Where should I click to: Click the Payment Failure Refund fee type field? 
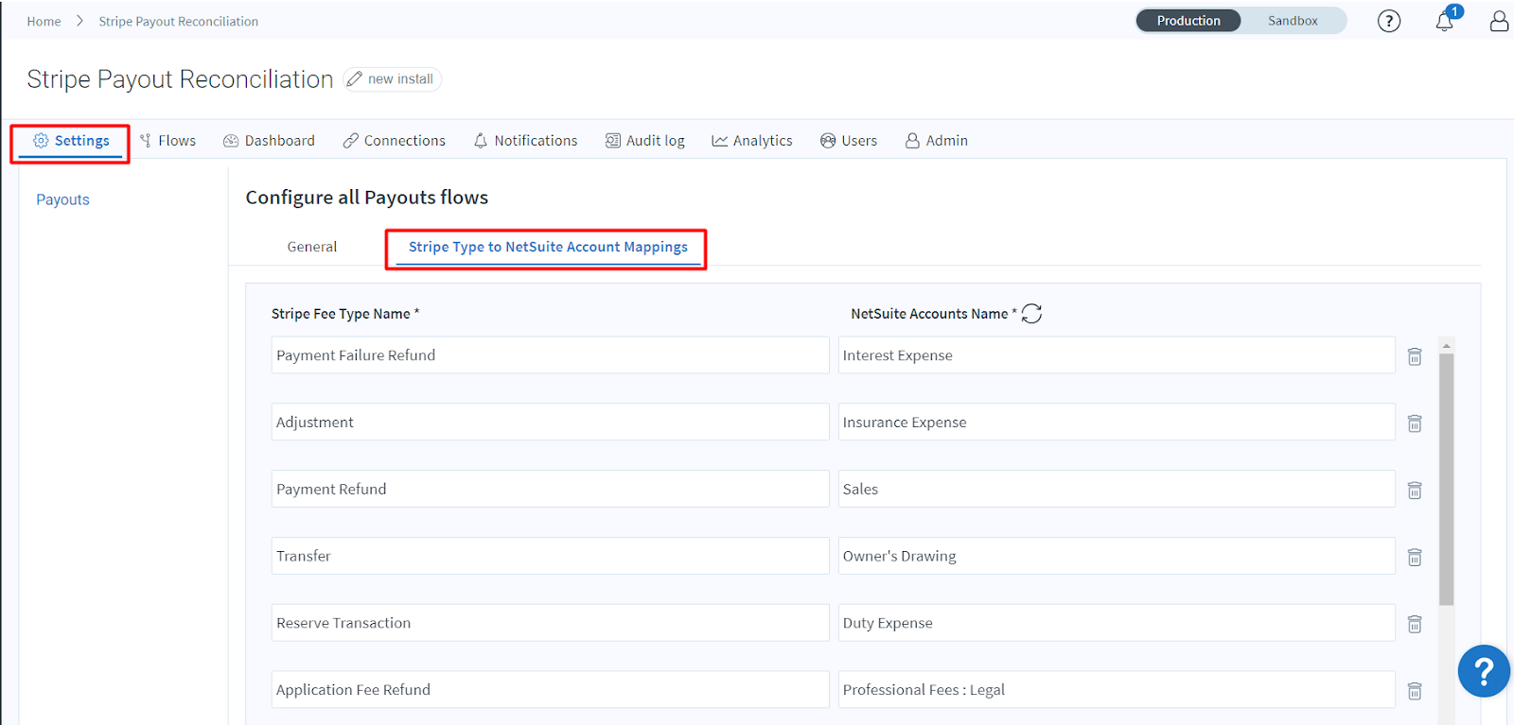[550, 355]
